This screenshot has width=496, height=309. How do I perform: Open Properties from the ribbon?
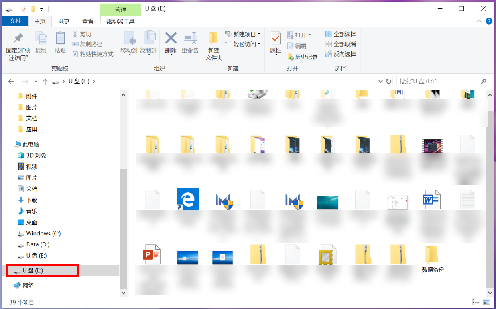(x=275, y=39)
